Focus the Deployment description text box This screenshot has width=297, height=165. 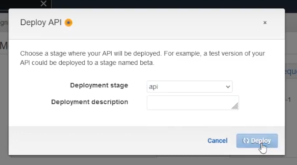[193, 103]
